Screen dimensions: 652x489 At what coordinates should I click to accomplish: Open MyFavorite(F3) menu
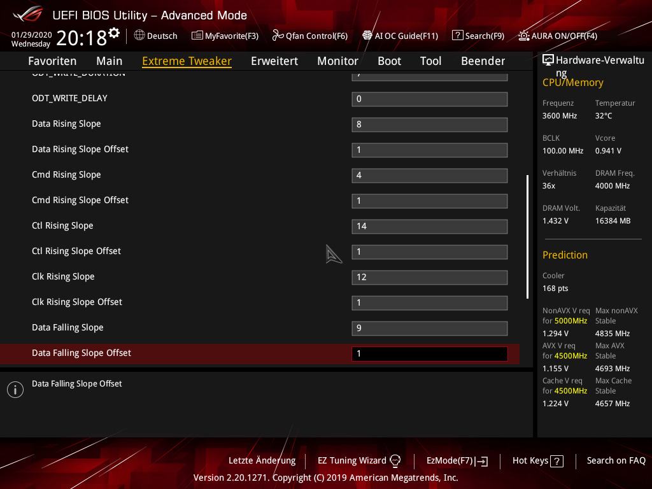(225, 36)
